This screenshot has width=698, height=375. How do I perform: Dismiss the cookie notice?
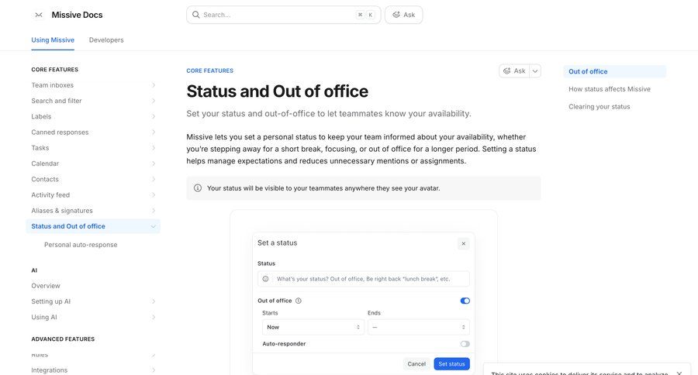679,373
